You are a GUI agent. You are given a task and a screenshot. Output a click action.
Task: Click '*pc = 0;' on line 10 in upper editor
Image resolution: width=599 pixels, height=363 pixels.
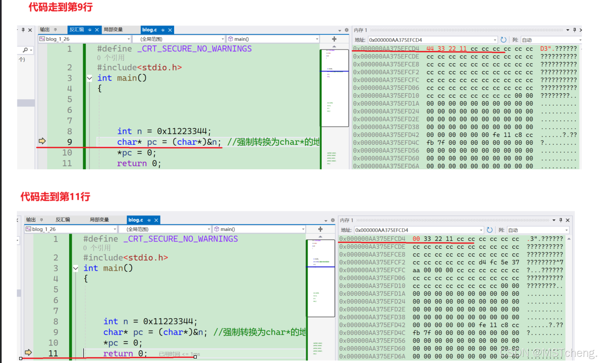coord(137,152)
